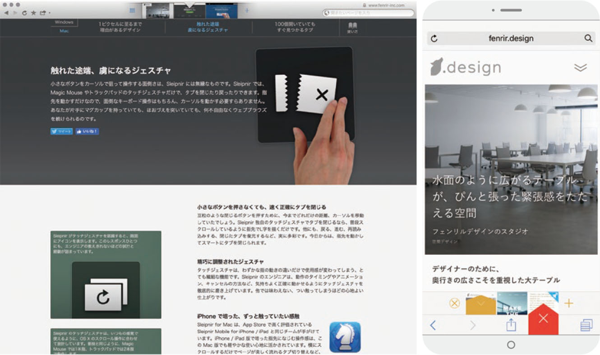
Task: Tap headline デザイナーのために、奥行きの広さこそを重視した大テーブル
Action: coord(496,275)
